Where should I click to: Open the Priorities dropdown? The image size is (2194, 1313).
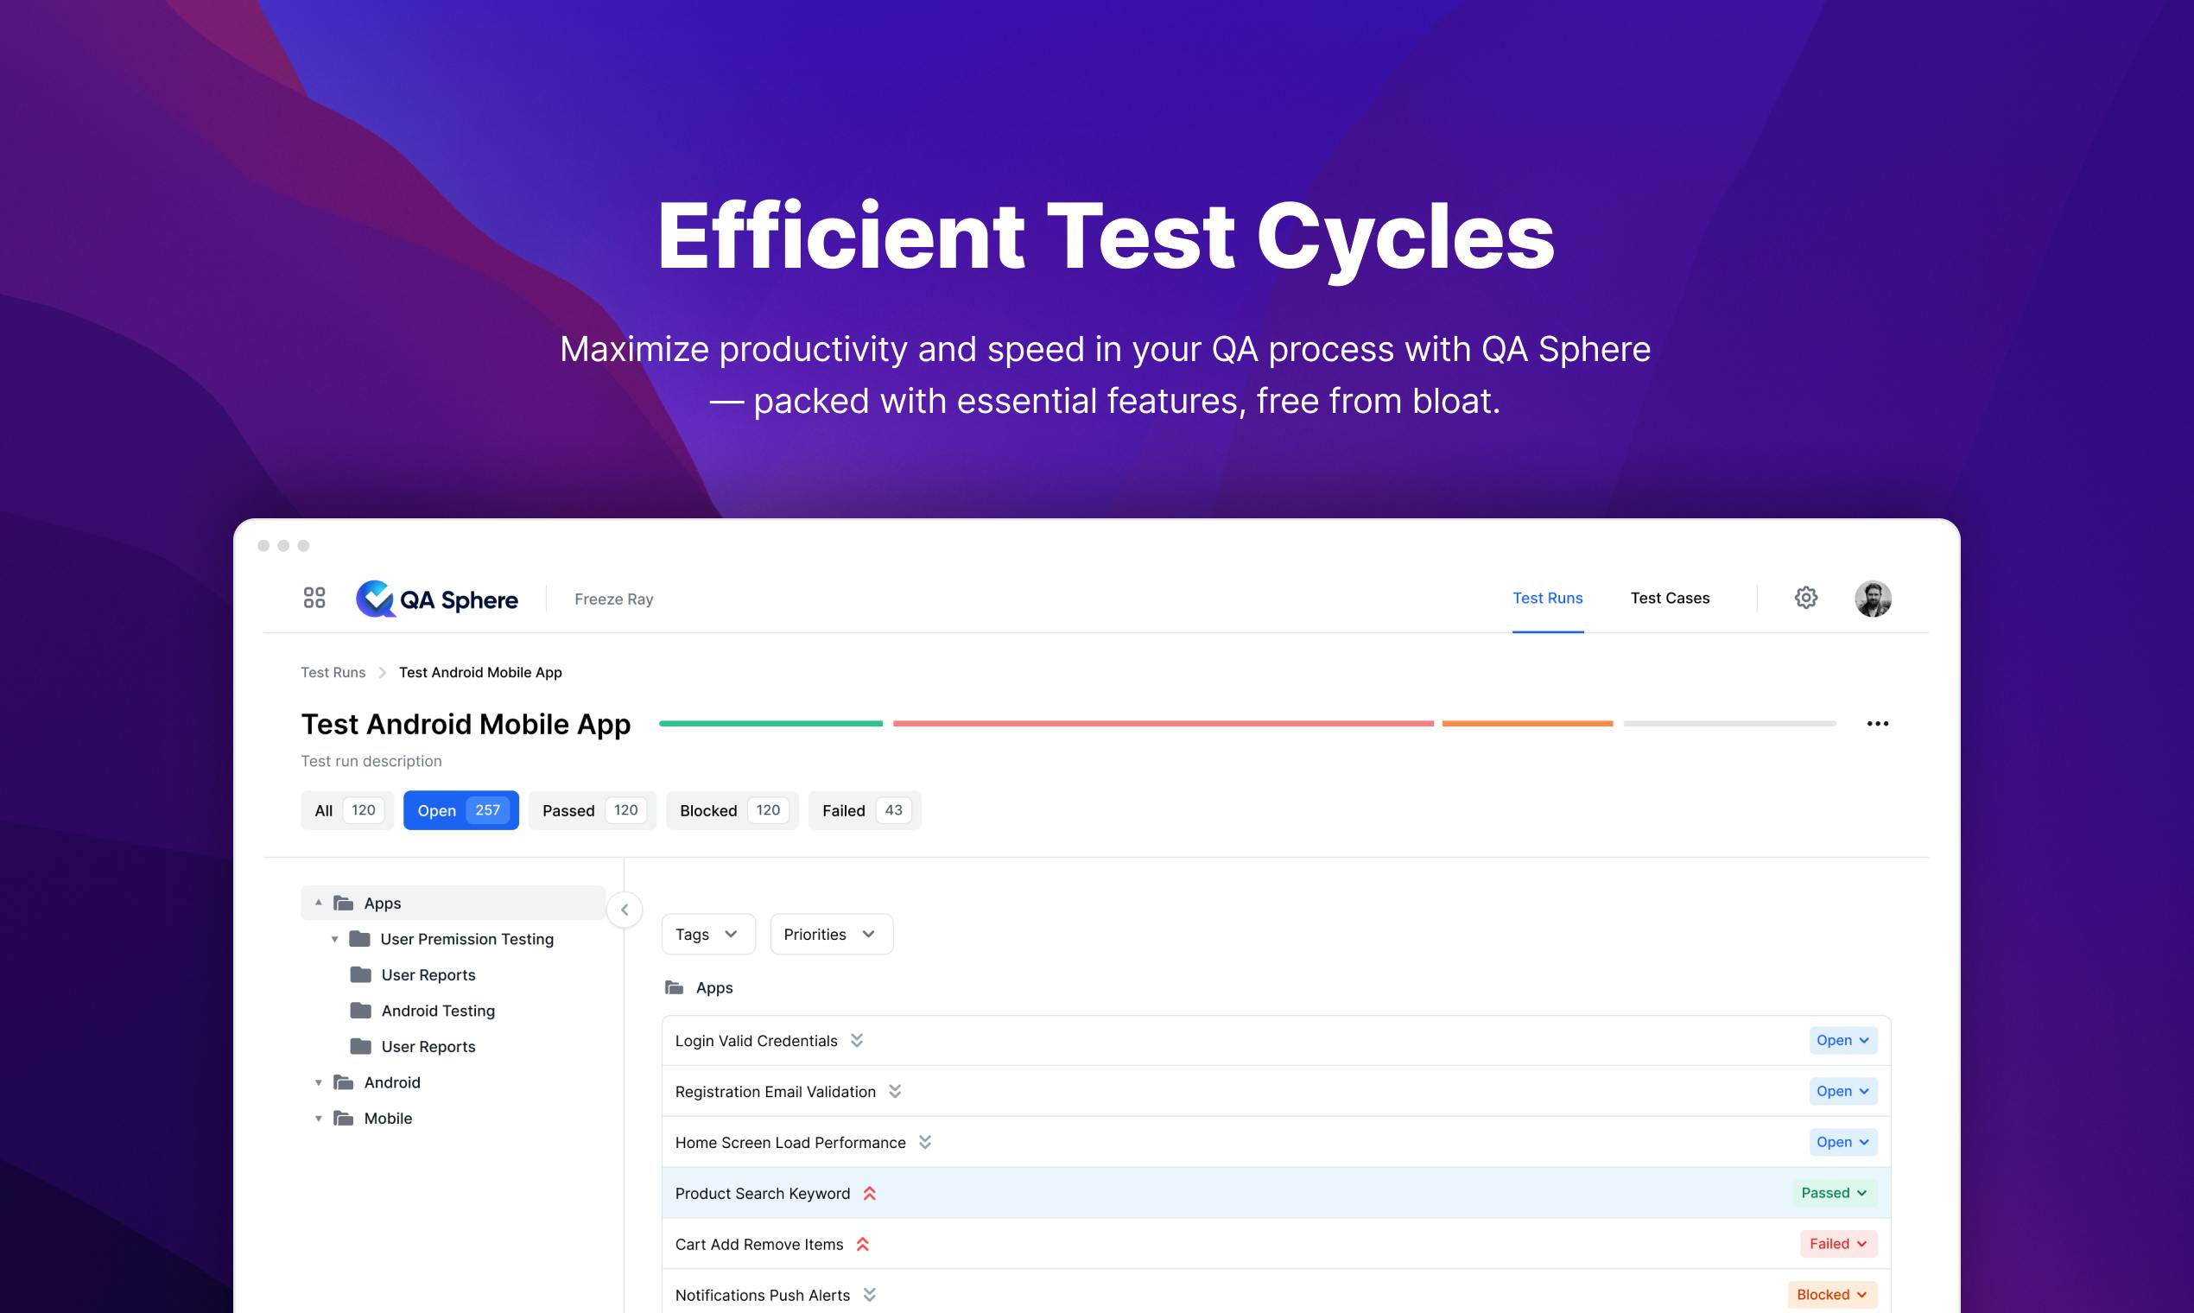click(831, 935)
